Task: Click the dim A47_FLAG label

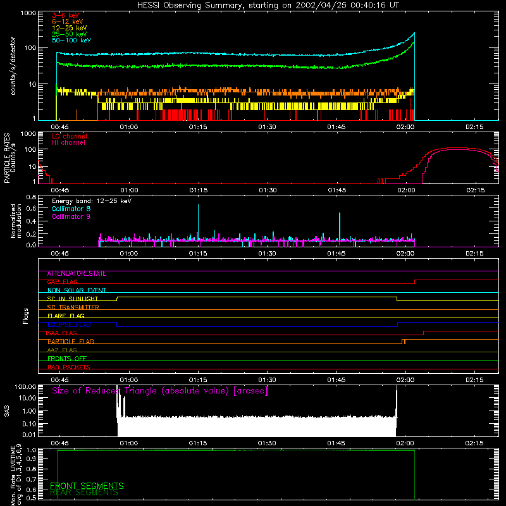Action: [x=62, y=350]
